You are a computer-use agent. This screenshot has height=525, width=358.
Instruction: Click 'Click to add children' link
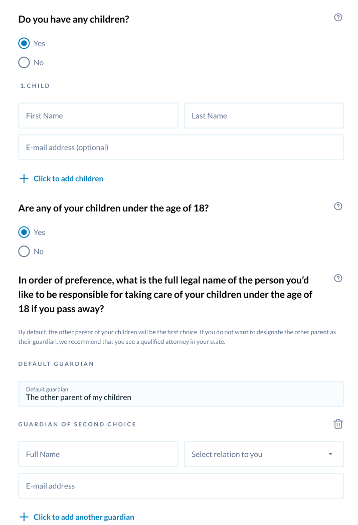pyautogui.click(x=68, y=179)
